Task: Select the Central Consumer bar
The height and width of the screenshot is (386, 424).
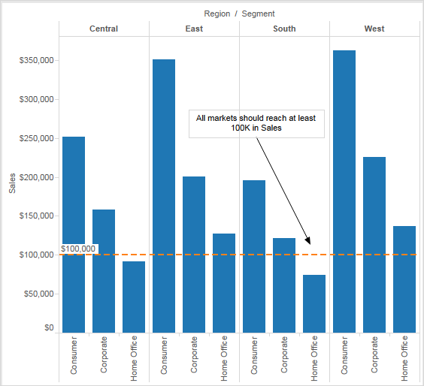Action: pos(74,234)
